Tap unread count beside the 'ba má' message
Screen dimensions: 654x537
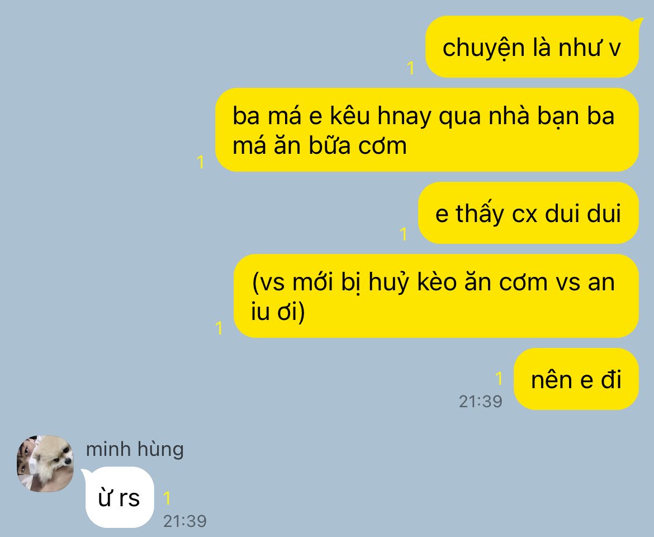pos(201,162)
